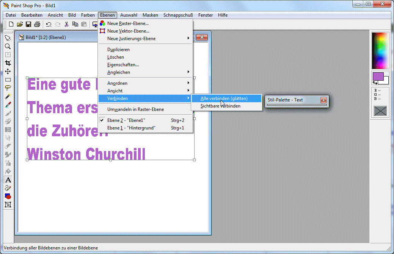Maximize the Paint Shop Pro window
Viewport: 394px width, 254px height.
[368, 4]
